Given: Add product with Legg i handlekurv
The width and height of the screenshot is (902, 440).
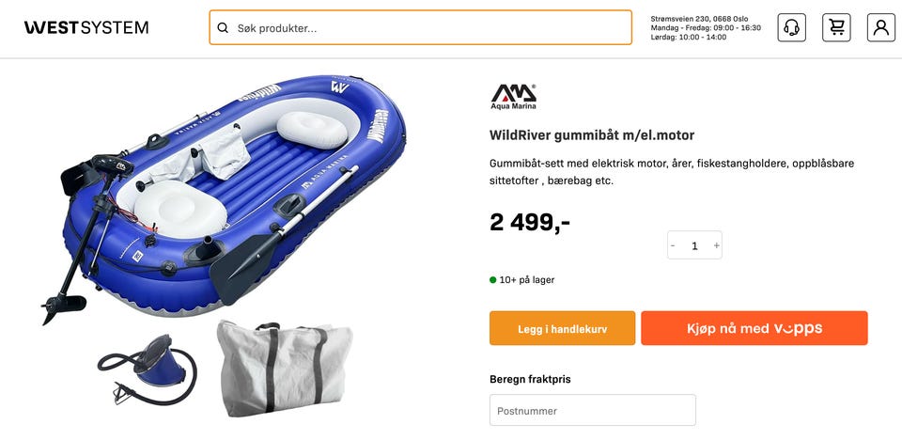Looking at the screenshot, I should point(562,328).
